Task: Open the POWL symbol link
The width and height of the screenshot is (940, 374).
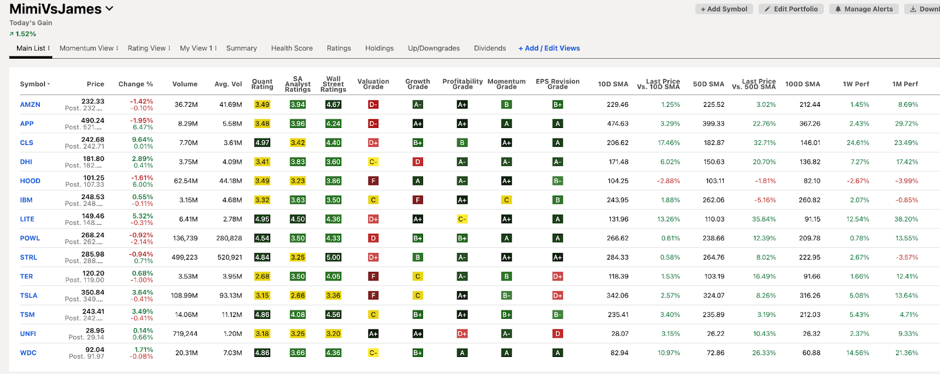Action: coord(30,238)
